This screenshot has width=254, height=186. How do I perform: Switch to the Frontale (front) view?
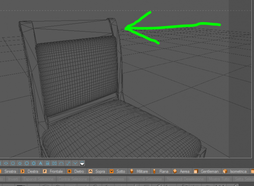click(53, 171)
